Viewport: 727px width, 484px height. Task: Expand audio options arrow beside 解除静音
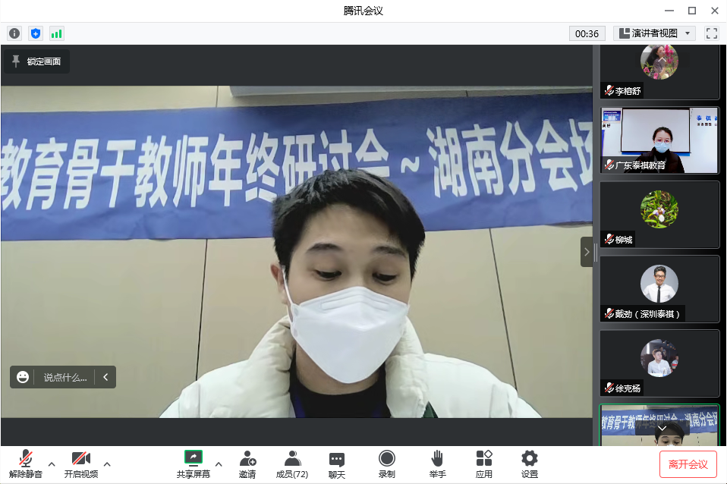click(52, 464)
